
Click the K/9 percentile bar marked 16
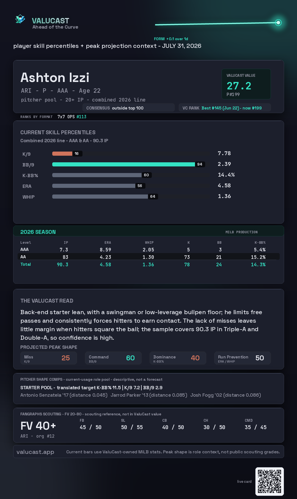67,153
